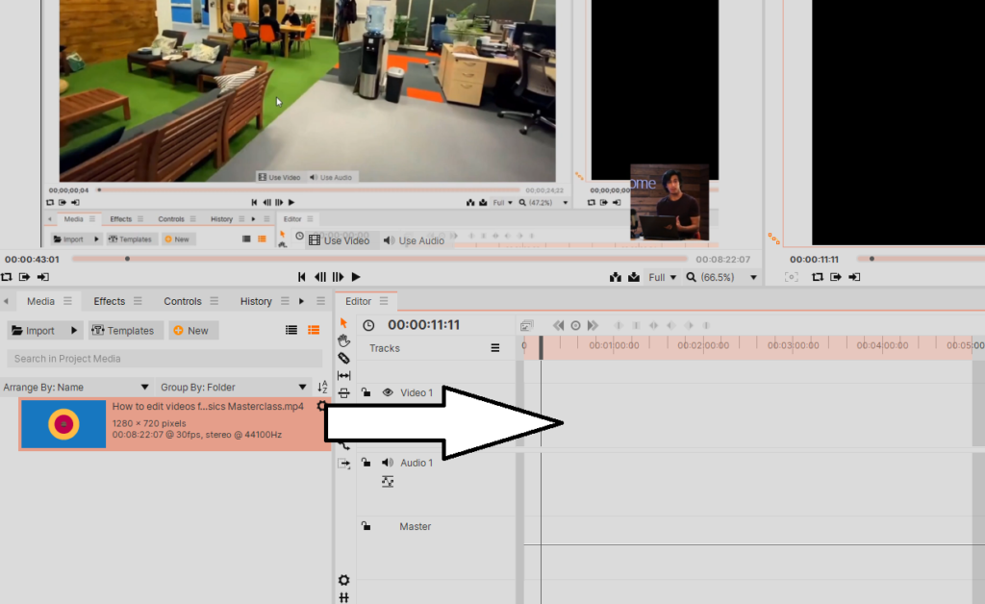Switch to the Controls tab

point(183,301)
